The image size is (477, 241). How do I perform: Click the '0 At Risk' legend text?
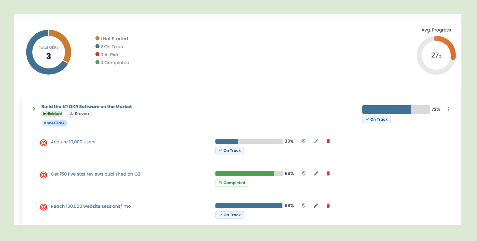pyautogui.click(x=110, y=55)
